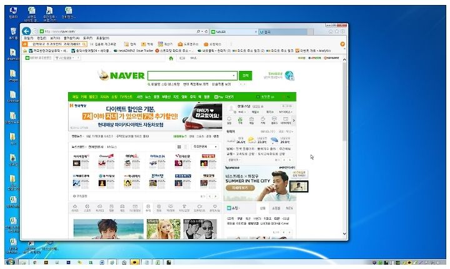Open the car insurance banner ad
Screen dimensions: 450x269
click(x=145, y=116)
